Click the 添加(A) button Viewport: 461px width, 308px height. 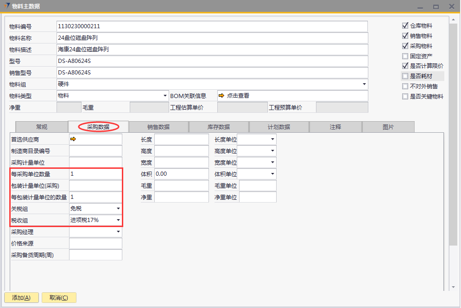tap(21, 298)
